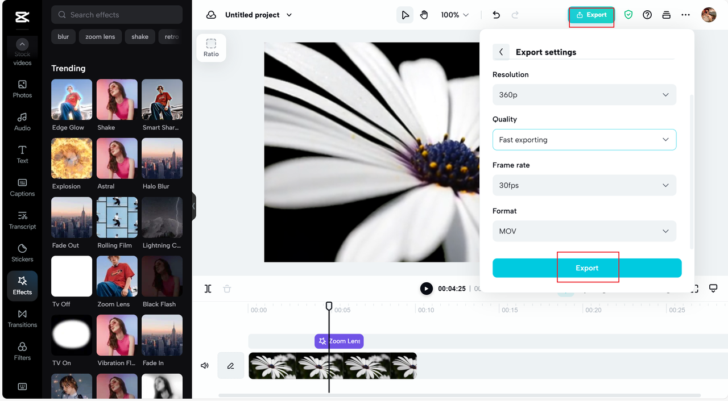The width and height of the screenshot is (728, 401).
Task: Click the keyboard shortcuts icon in sidebar
Action: coord(22,387)
